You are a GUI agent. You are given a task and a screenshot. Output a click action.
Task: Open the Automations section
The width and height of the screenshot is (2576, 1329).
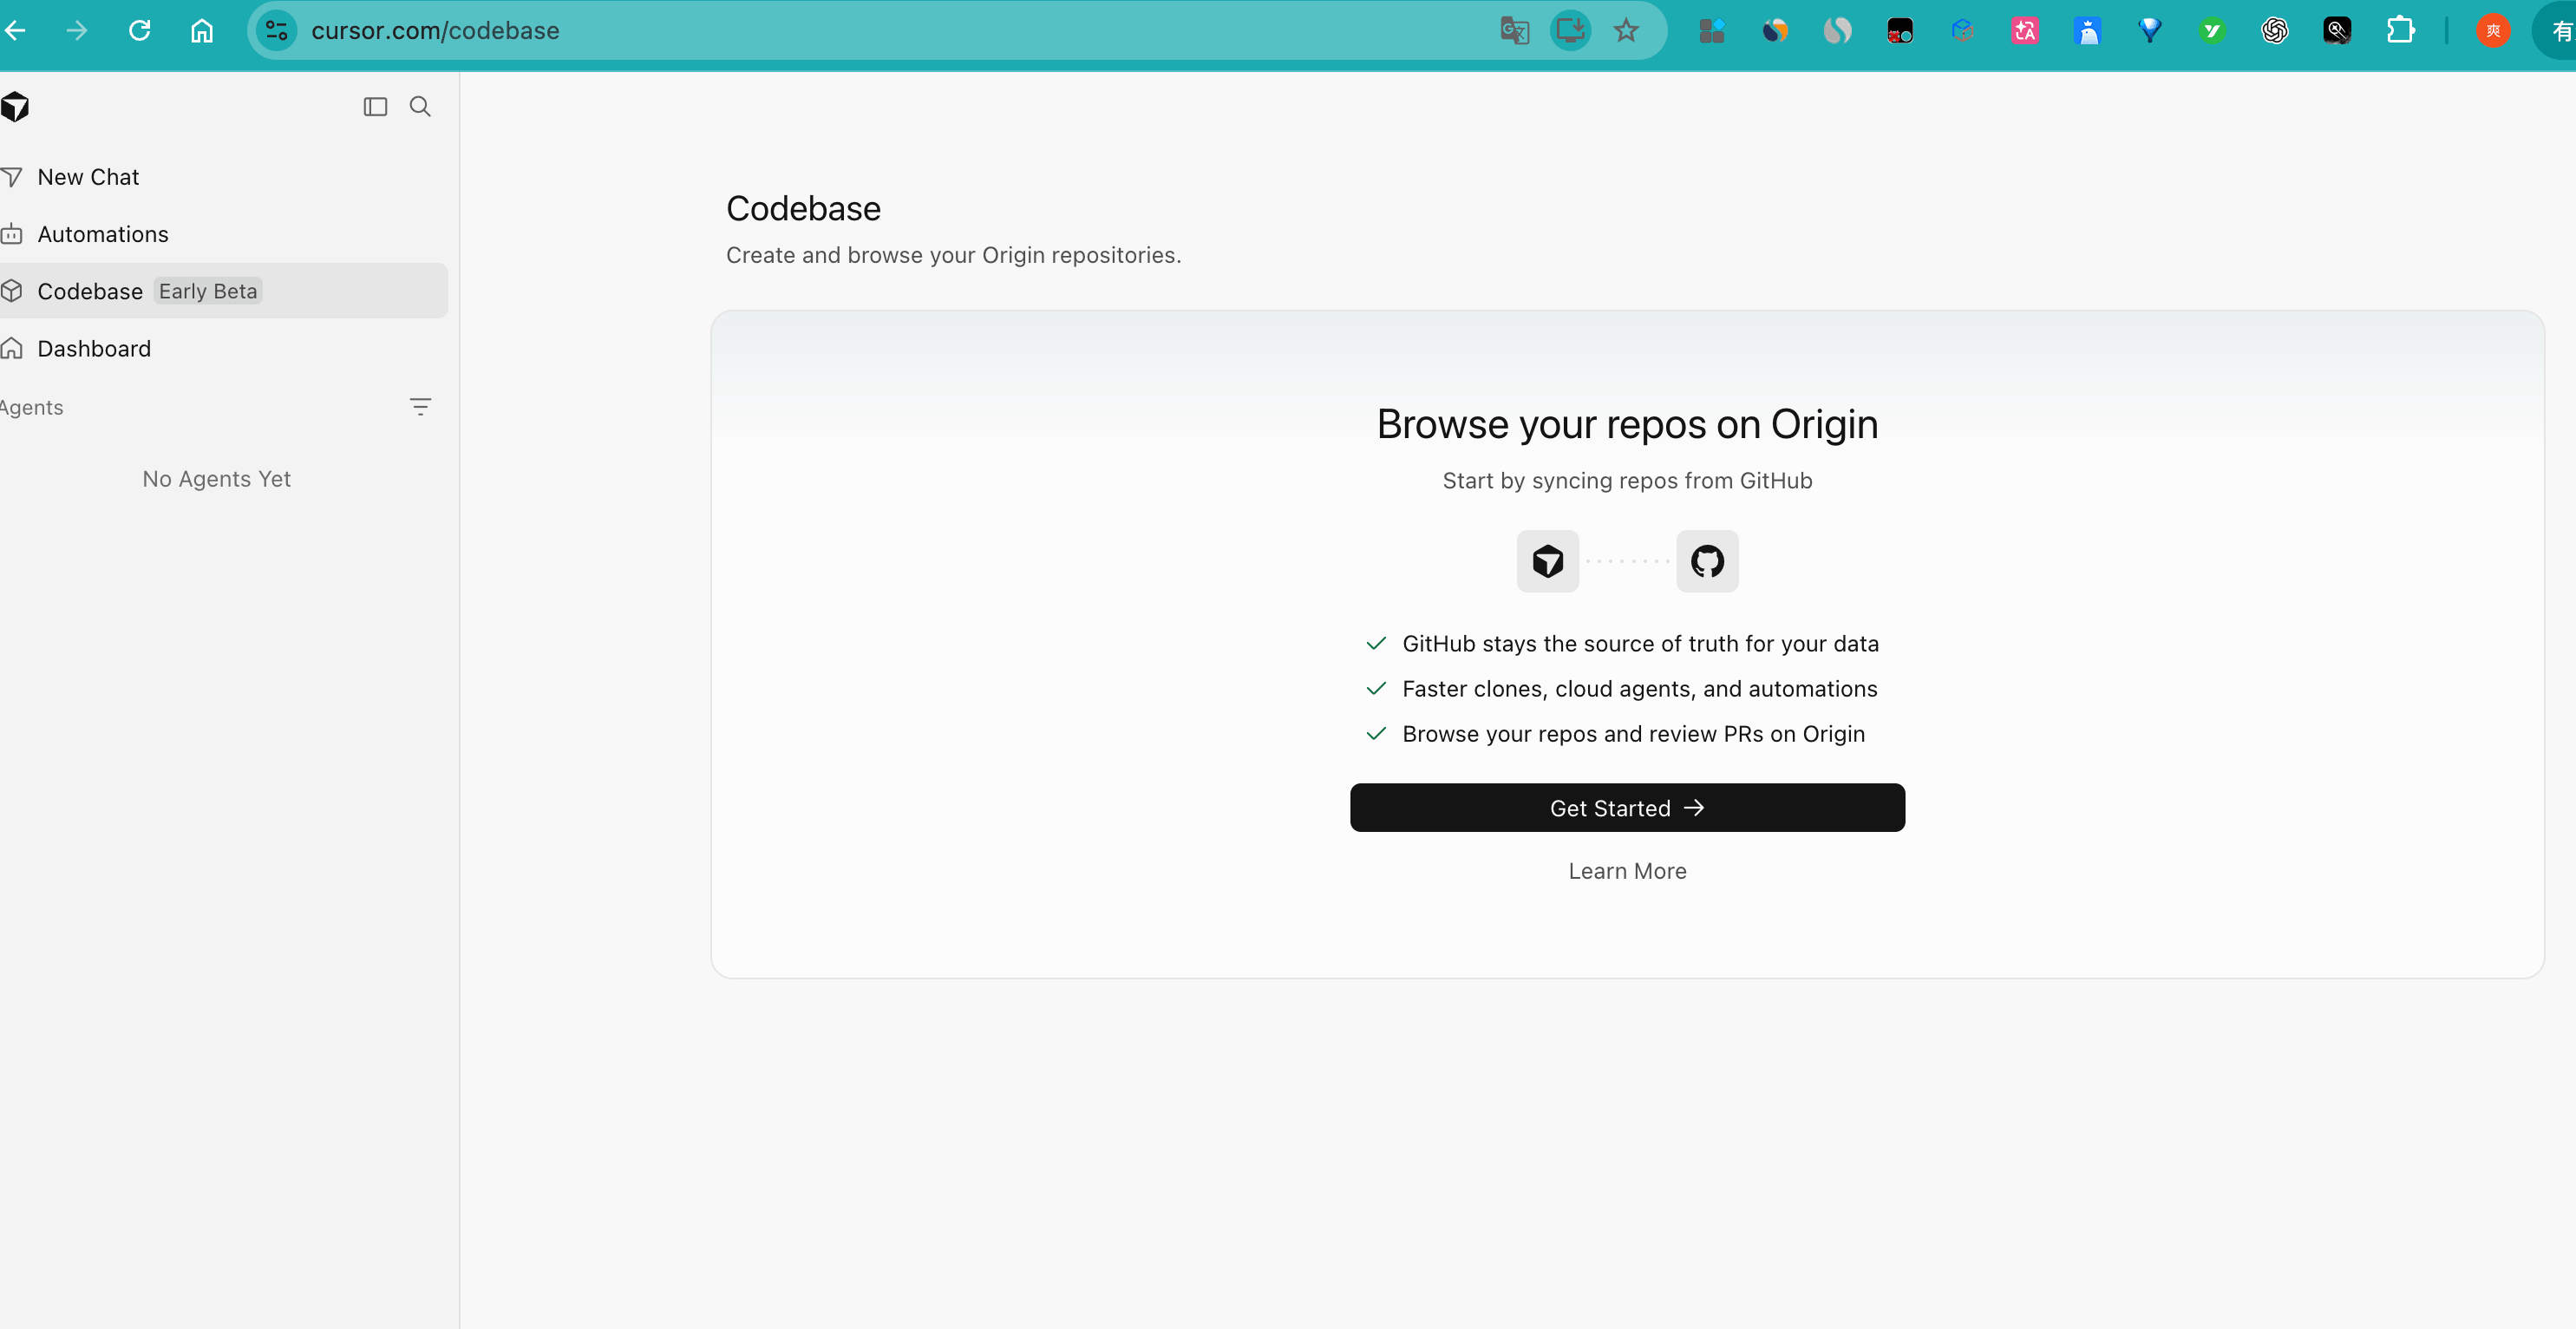tap(103, 234)
